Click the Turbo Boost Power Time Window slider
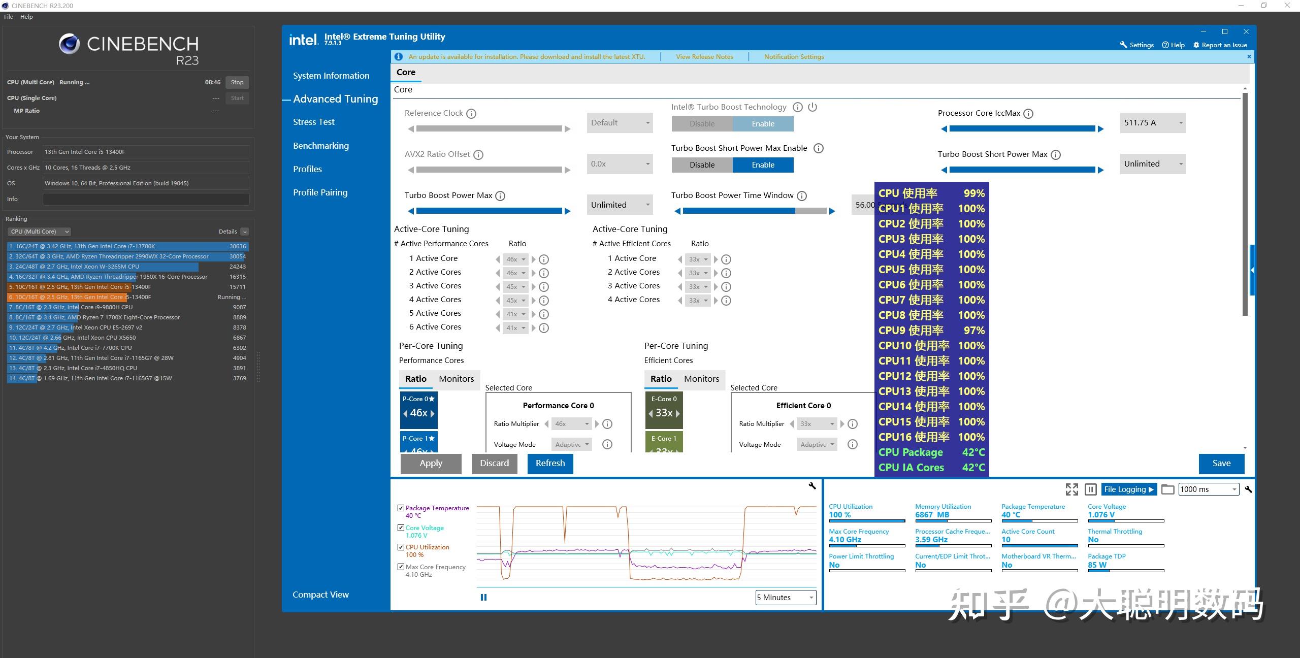 click(754, 211)
